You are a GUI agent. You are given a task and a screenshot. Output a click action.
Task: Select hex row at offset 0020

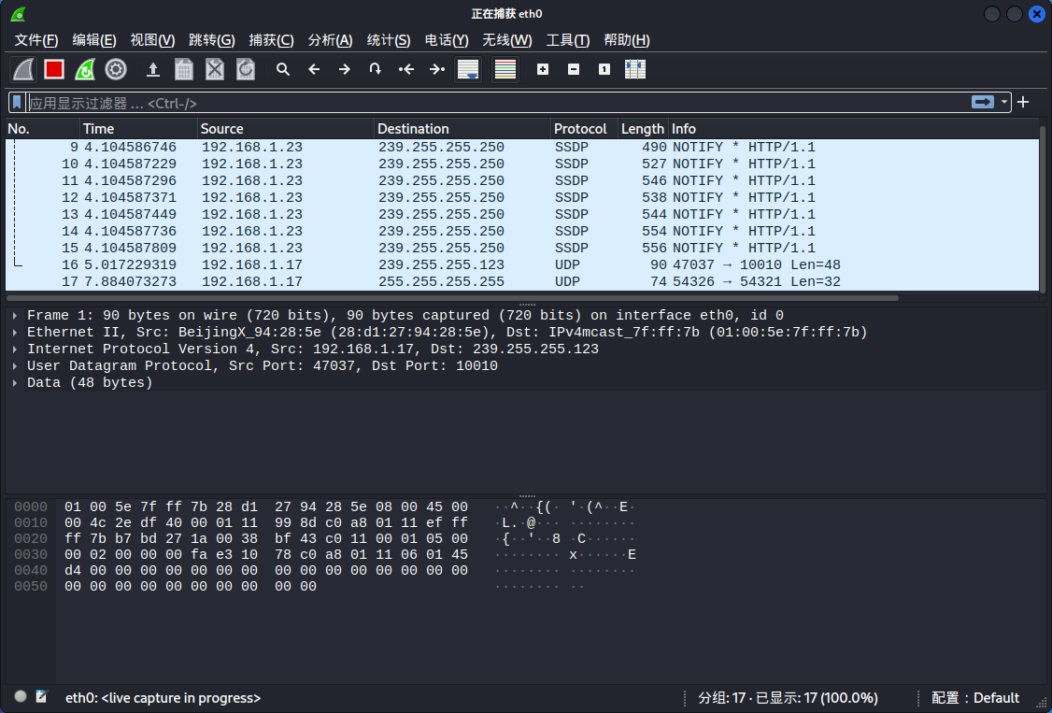click(x=325, y=538)
